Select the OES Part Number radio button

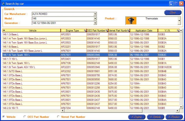(x=25, y=117)
